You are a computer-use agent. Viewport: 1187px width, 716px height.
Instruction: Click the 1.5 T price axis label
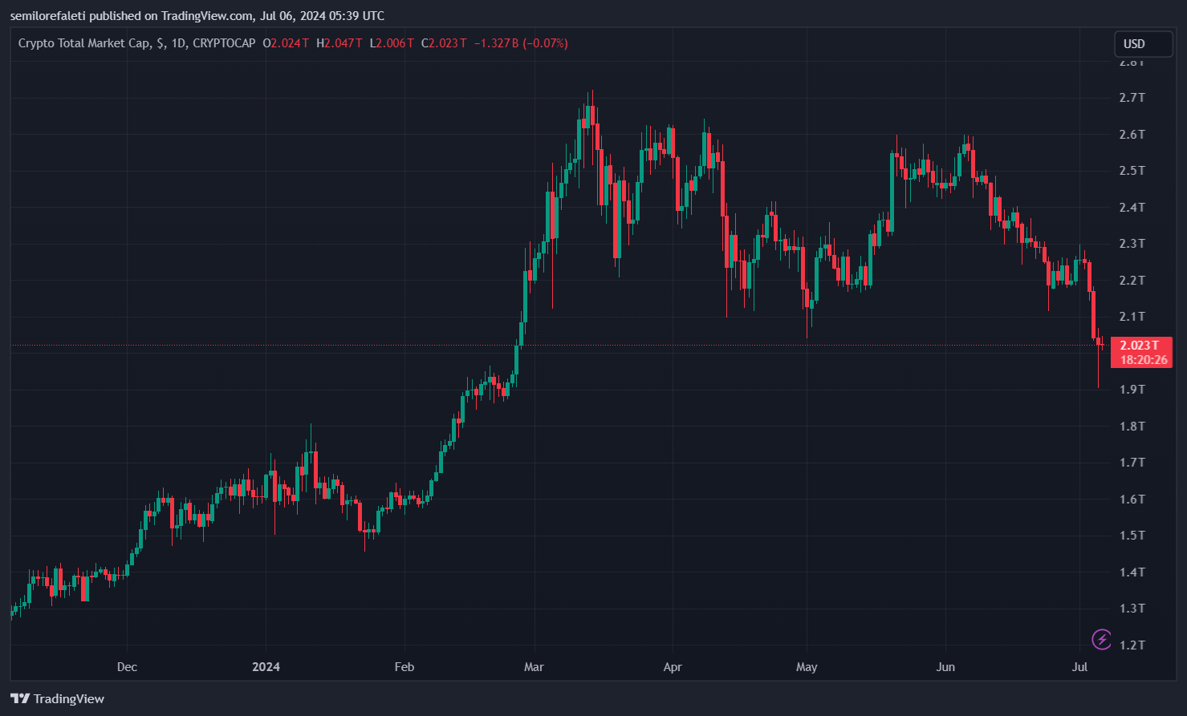pyautogui.click(x=1132, y=536)
